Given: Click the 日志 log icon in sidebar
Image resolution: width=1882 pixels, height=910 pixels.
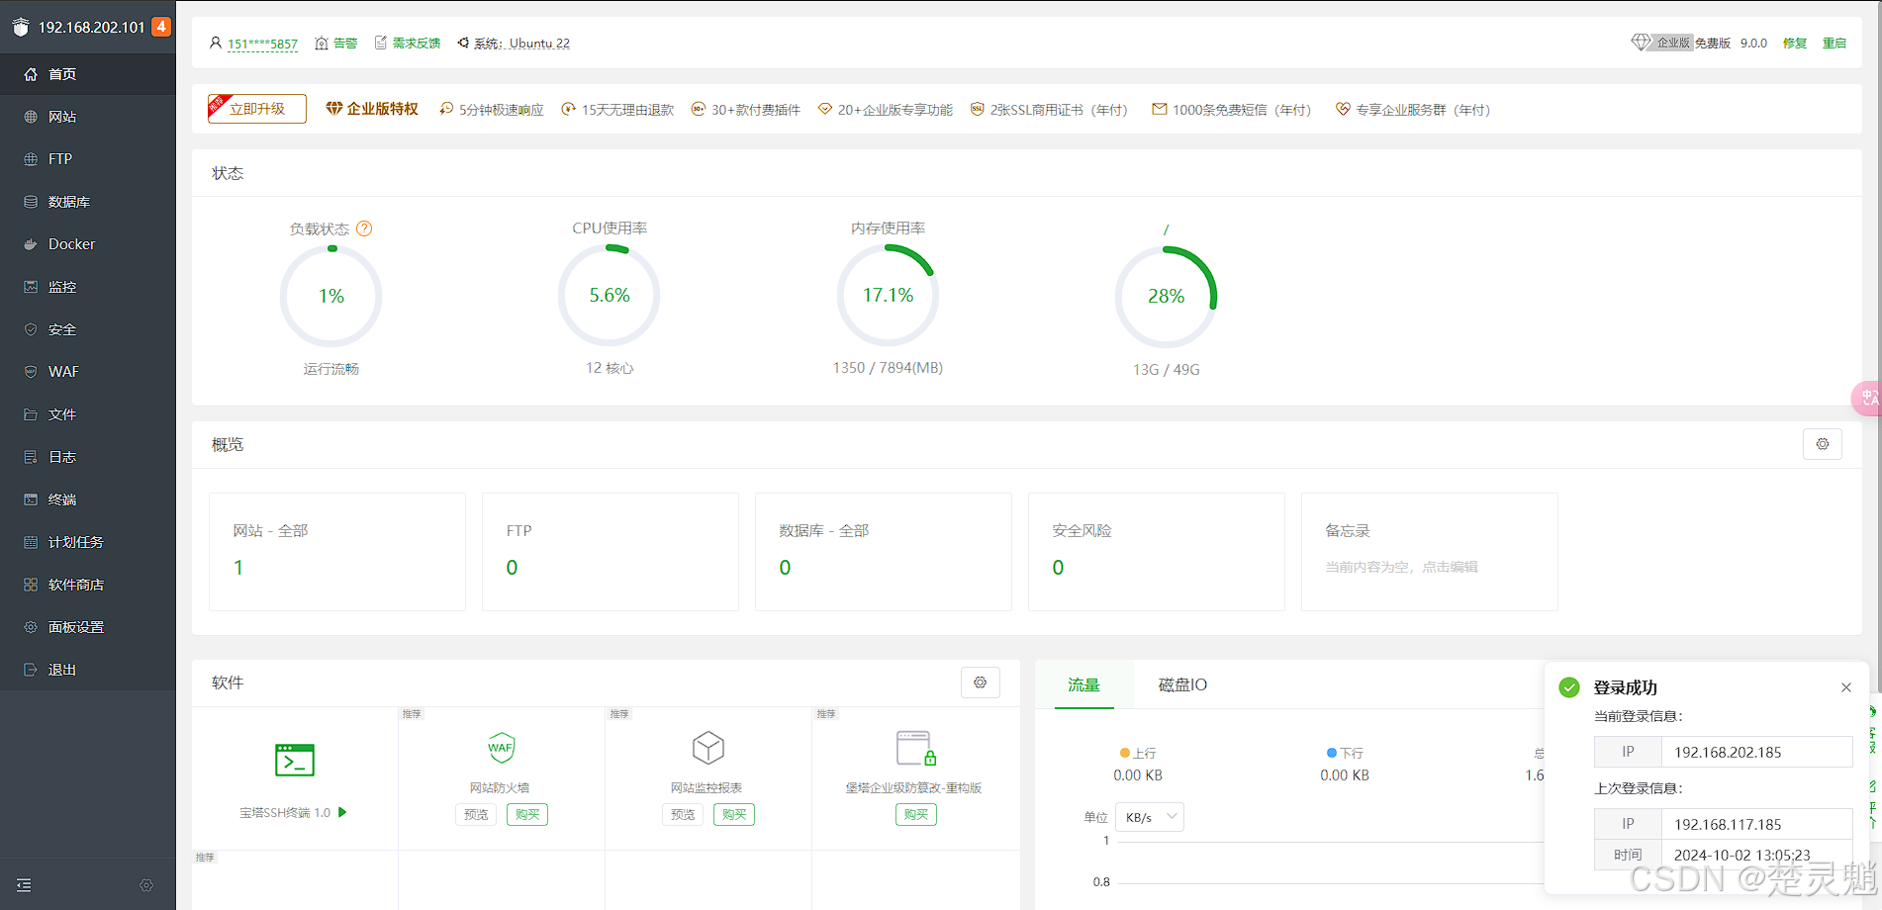Looking at the screenshot, I should coord(31,457).
